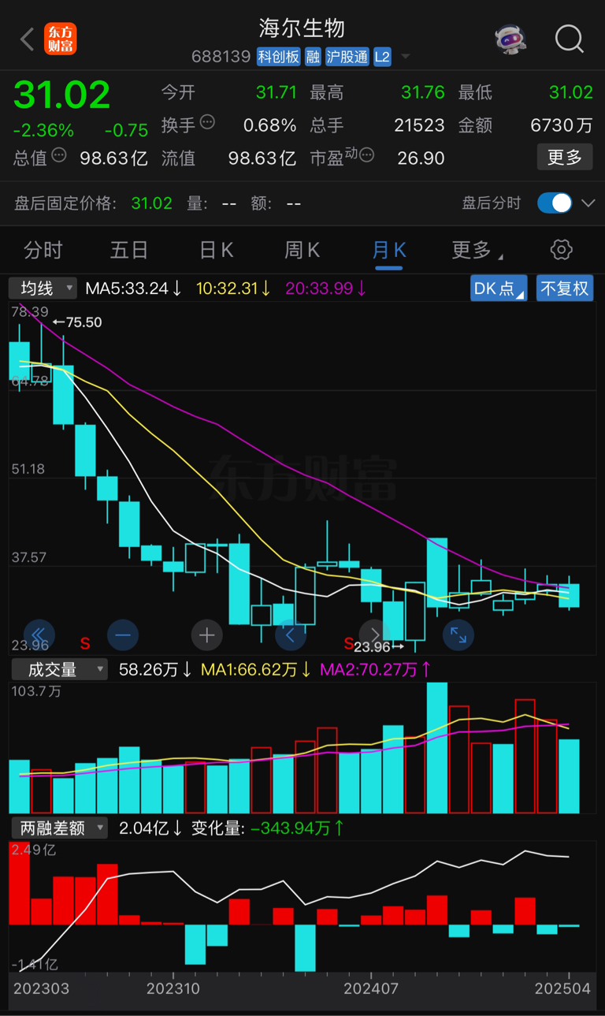Viewport: 605px width, 1016px height.
Task: Switch to the 日K tab
Action: coord(216,251)
